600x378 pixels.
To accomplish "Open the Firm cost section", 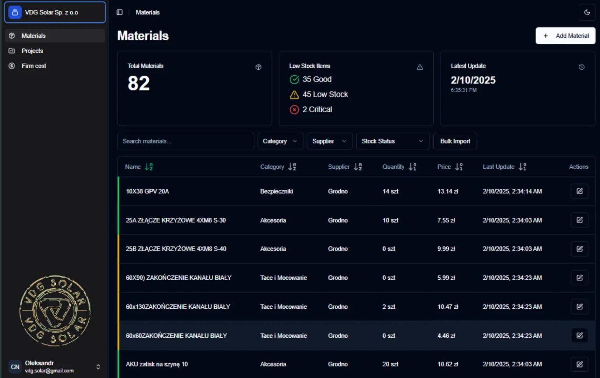I will [35, 65].
